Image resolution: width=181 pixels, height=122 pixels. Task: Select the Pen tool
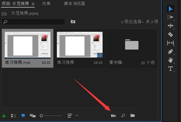[x=171, y=52]
